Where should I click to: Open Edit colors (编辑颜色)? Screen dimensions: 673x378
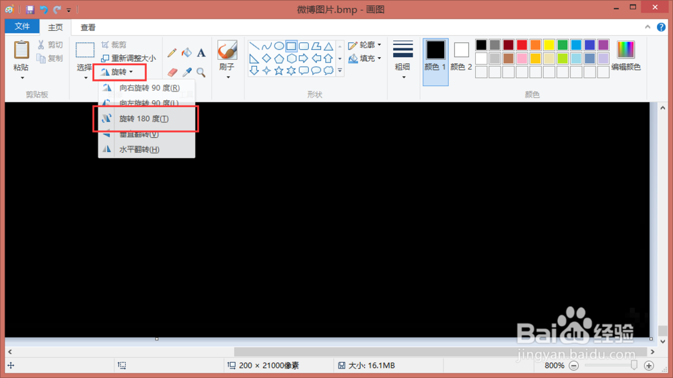coord(626,56)
